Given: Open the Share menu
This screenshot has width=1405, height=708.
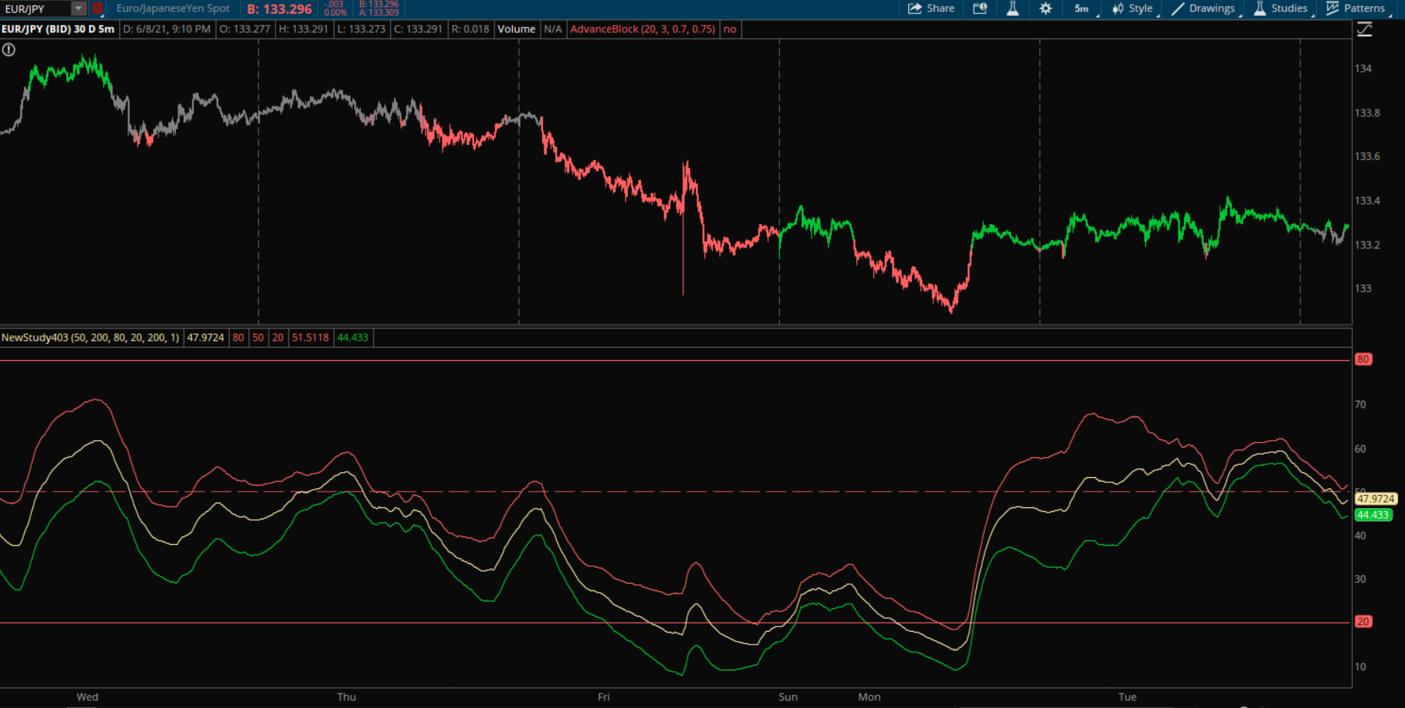Looking at the screenshot, I should point(931,8).
